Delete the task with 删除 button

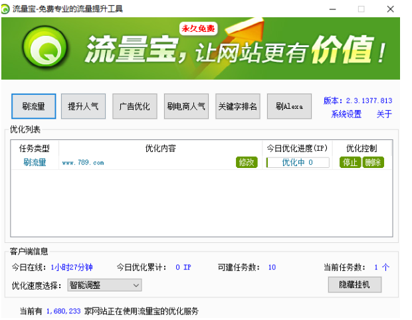pyautogui.click(x=373, y=162)
